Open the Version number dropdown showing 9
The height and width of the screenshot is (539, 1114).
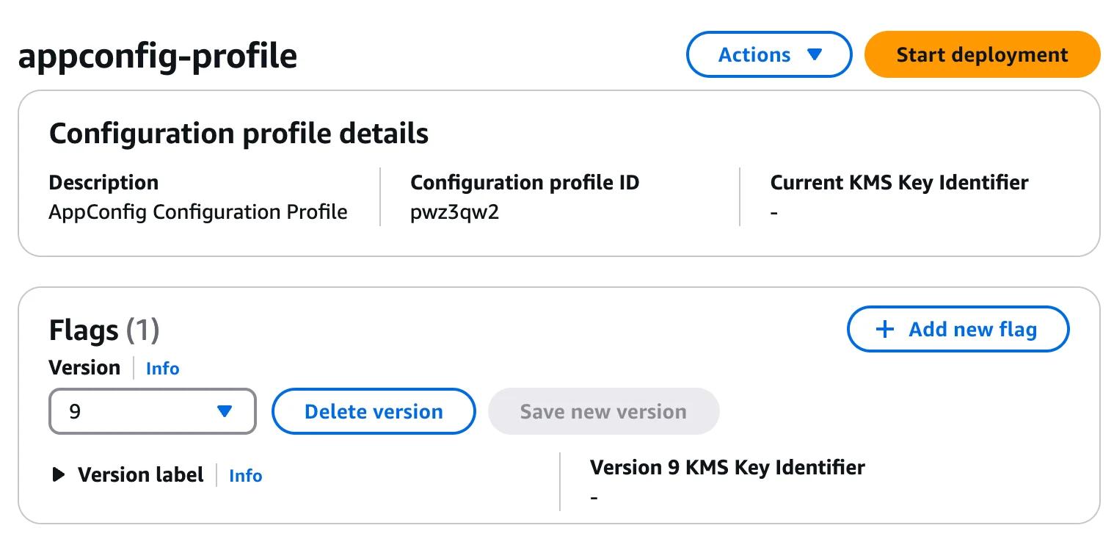tap(152, 411)
